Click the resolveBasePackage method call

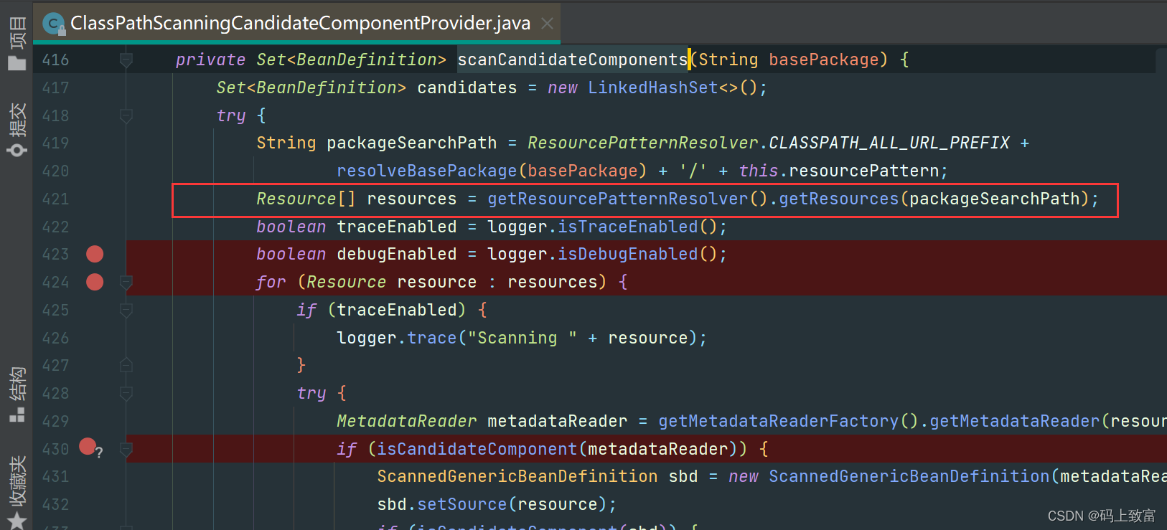click(427, 171)
